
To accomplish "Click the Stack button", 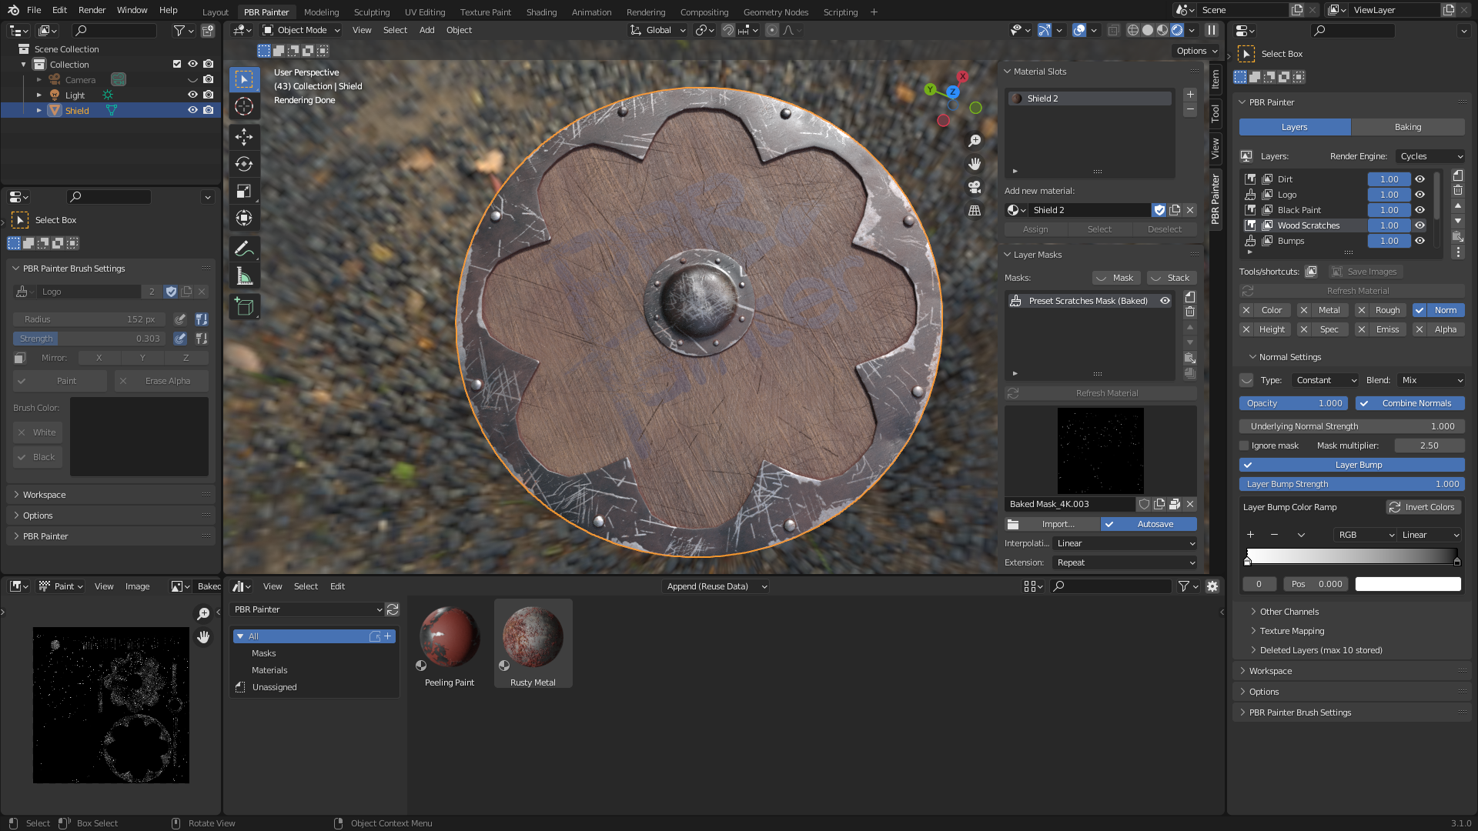I will tap(1172, 278).
